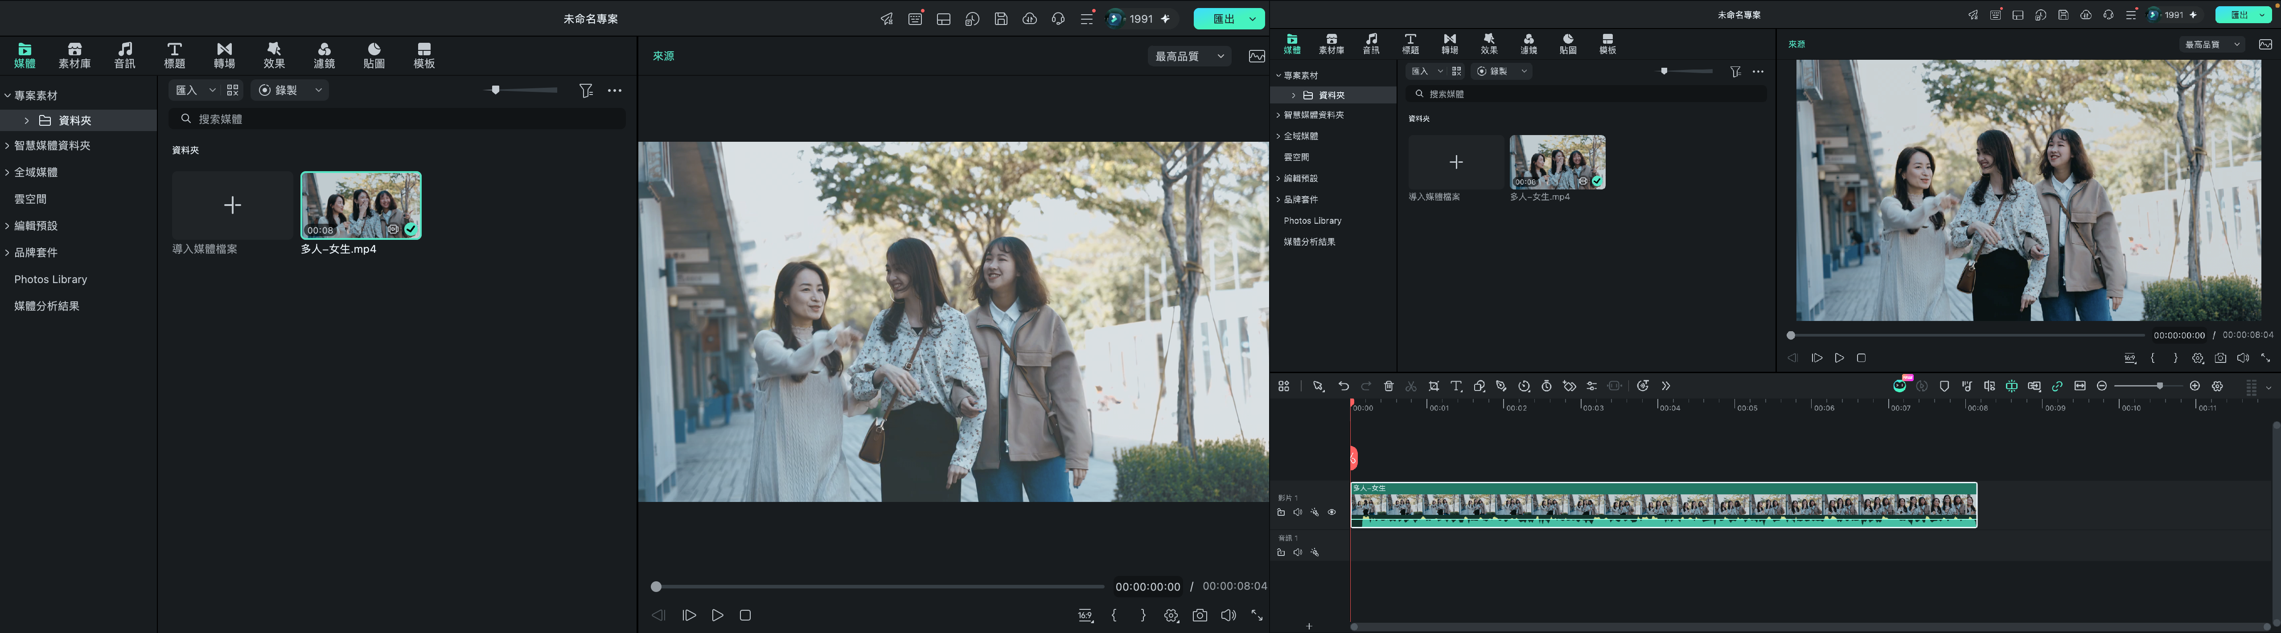Mute the 音訊 1 track speaker
This screenshot has width=2281, height=633.
pyautogui.click(x=1297, y=552)
